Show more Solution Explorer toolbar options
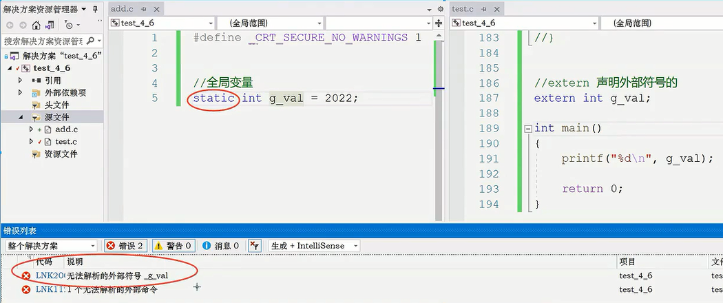The height and width of the screenshot is (303, 723). [99, 22]
